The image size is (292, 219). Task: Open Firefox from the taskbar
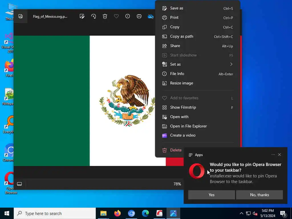[117, 213]
